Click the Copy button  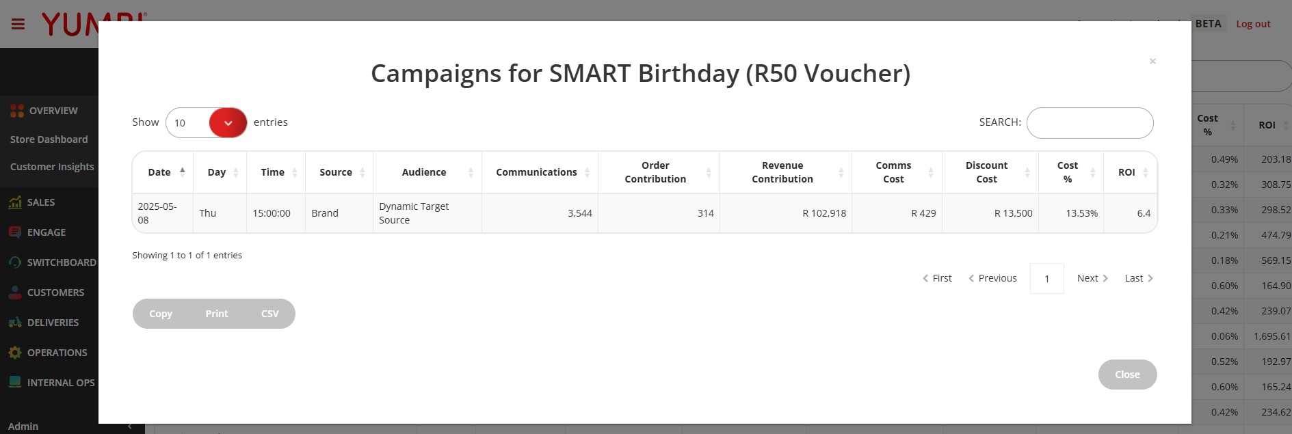click(161, 314)
